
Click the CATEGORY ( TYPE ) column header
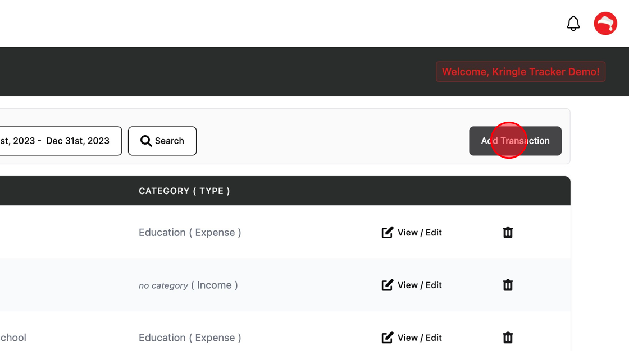184,191
